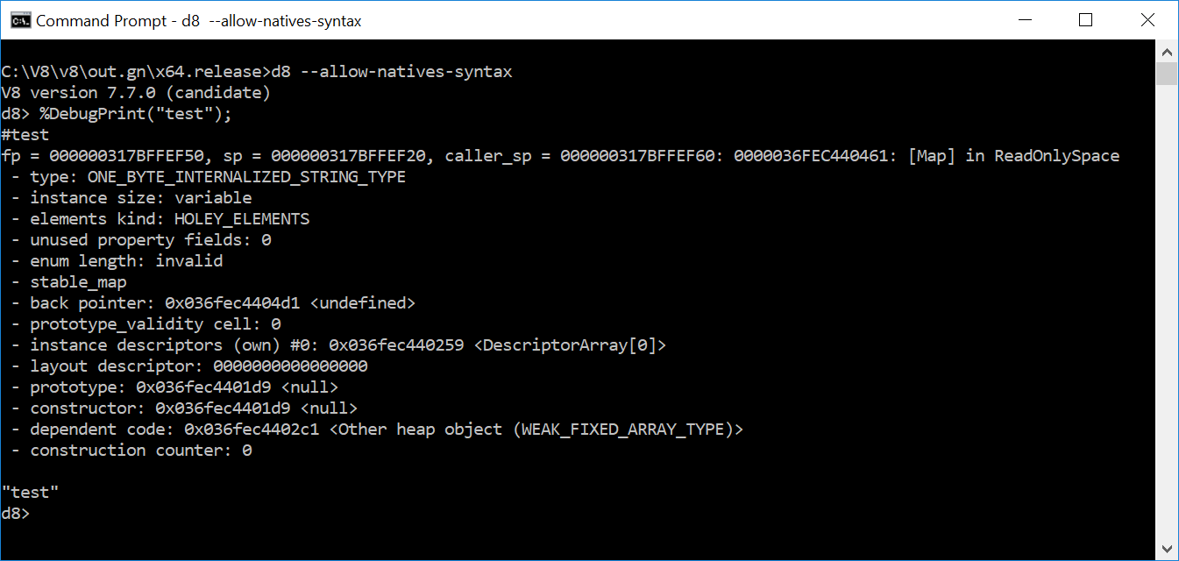1179x561 pixels.
Task: Click the #test header line
Action: (25, 134)
